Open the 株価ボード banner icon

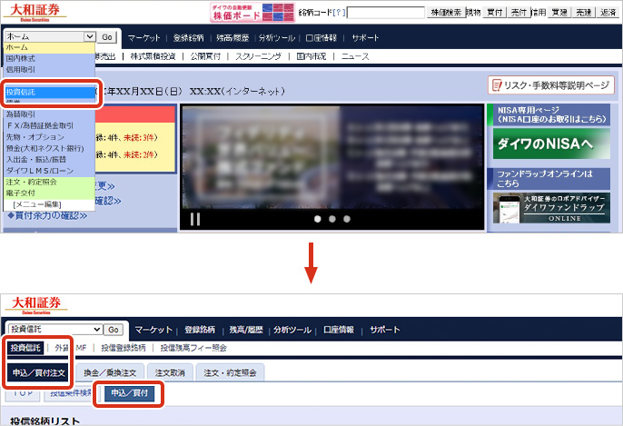coord(252,12)
